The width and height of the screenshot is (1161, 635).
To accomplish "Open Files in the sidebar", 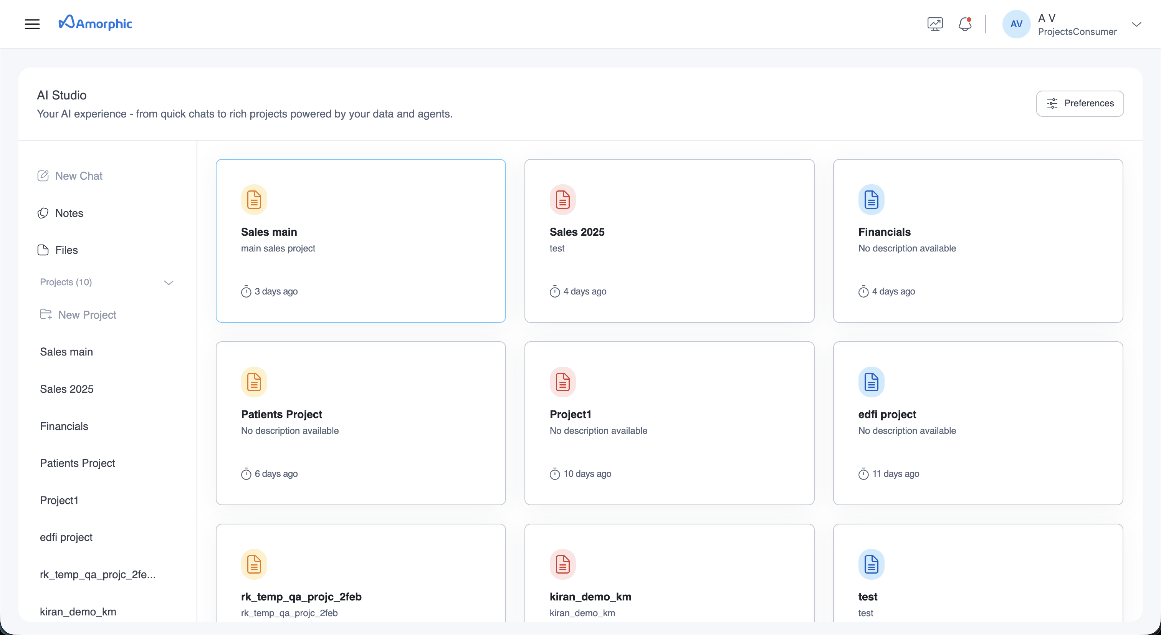I will click(66, 250).
